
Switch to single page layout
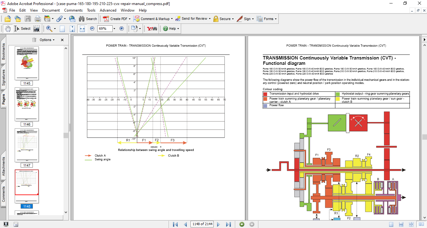[391, 224]
